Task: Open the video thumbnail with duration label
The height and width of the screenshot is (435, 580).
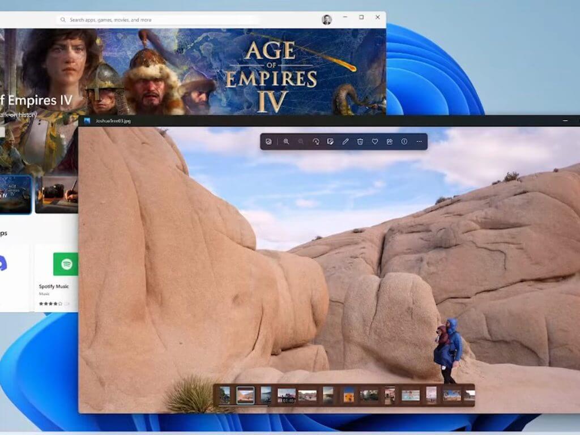Action: (287, 395)
